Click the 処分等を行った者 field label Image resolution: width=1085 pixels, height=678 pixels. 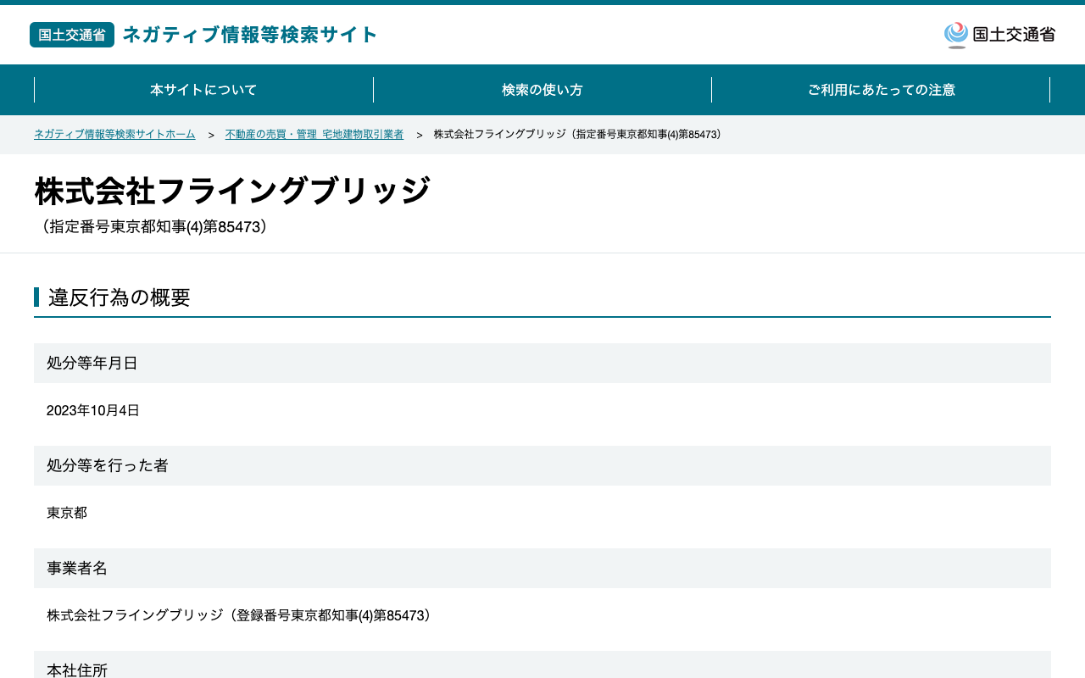pos(108,465)
